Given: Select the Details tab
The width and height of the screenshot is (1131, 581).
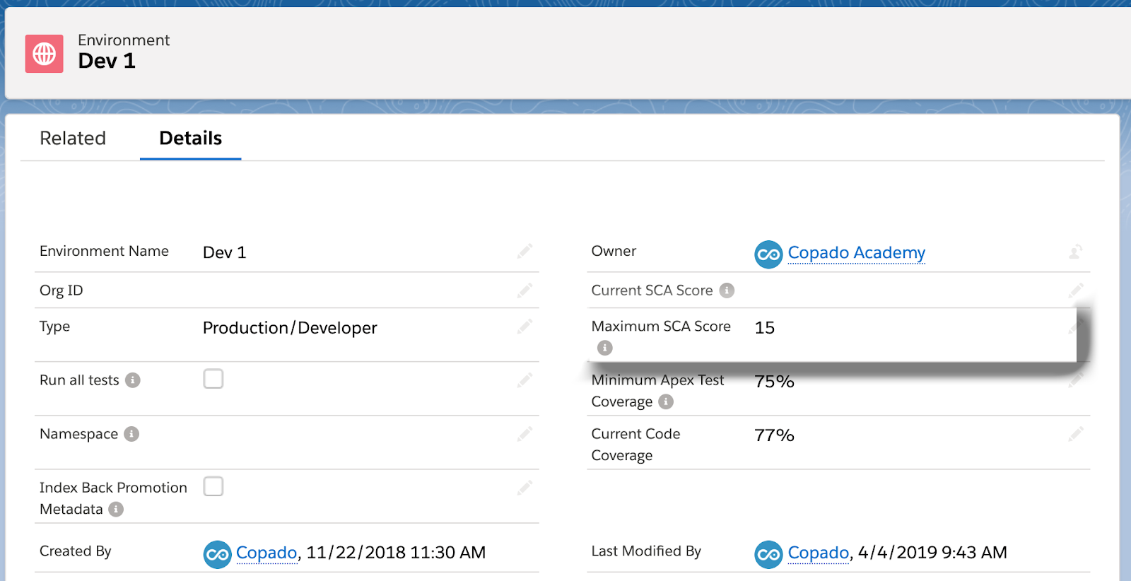Looking at the screenshot, I should pos(191,138).
